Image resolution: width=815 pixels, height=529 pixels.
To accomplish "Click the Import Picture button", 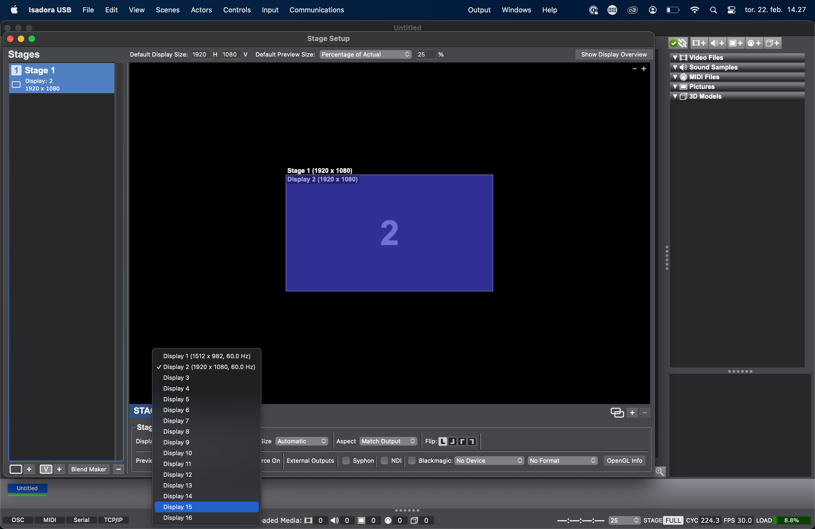I will pos(735,43).
